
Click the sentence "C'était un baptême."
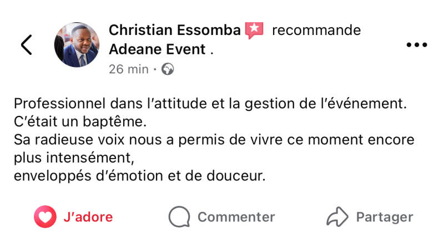[x=81, y=121]
